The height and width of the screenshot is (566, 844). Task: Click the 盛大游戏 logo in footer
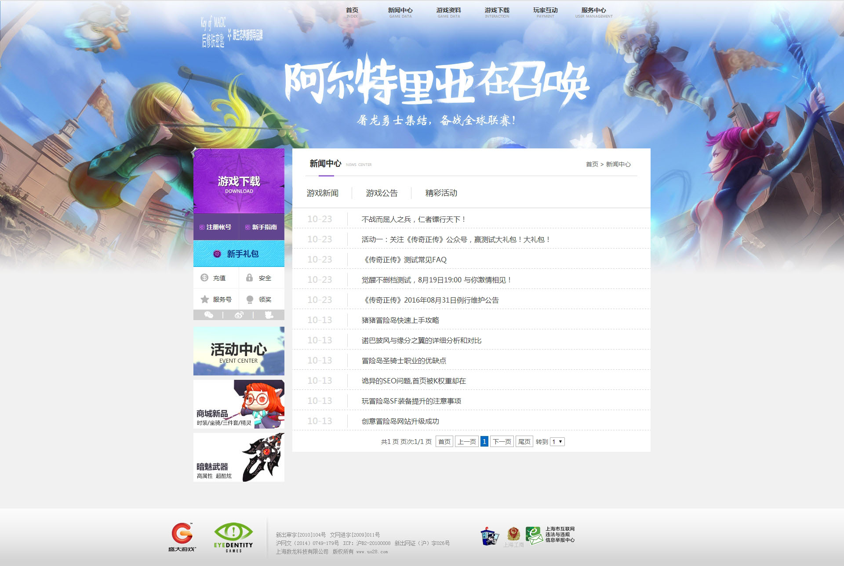coord(182,537)
